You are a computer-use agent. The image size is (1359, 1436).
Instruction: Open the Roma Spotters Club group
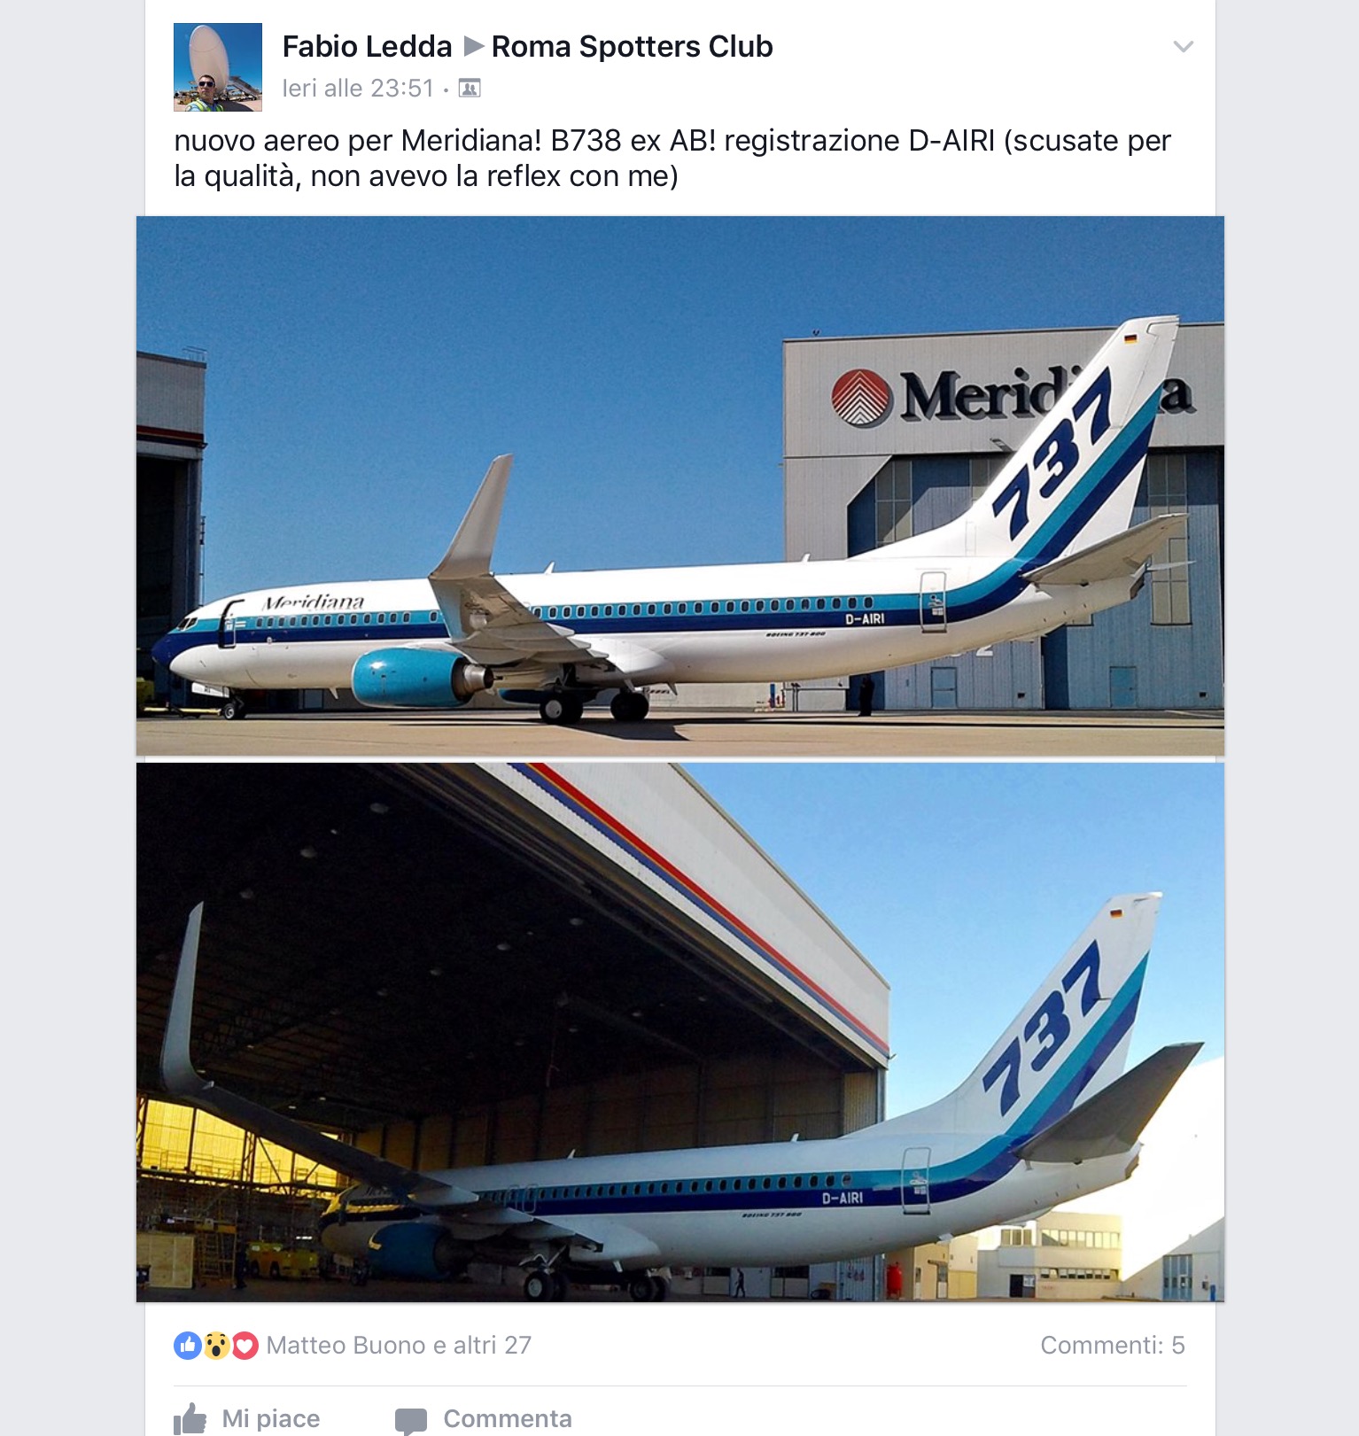pos(632,46)
